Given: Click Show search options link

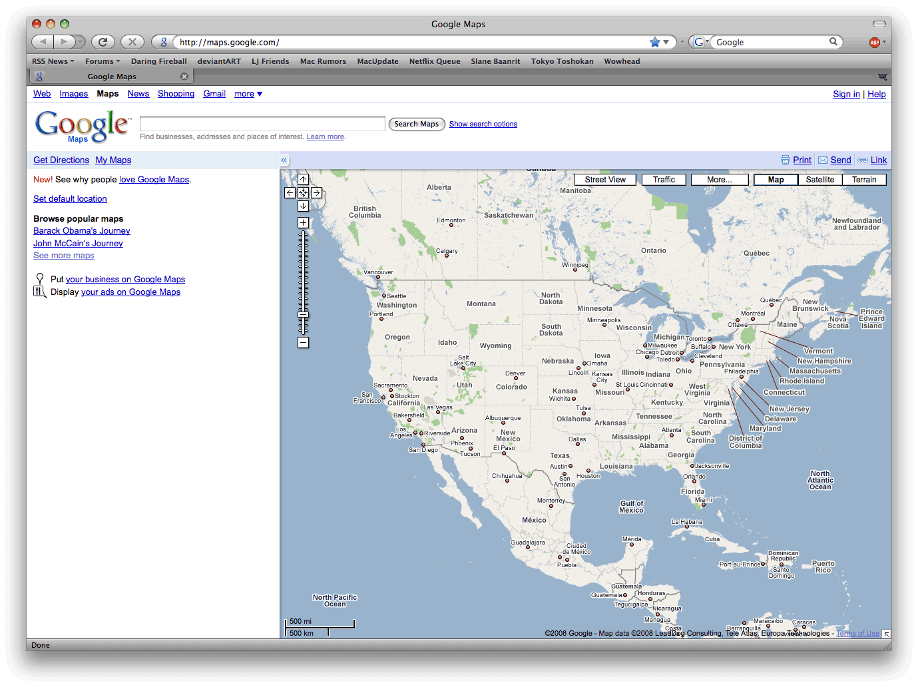Looking at the screenshot, I should pos(483,124).
